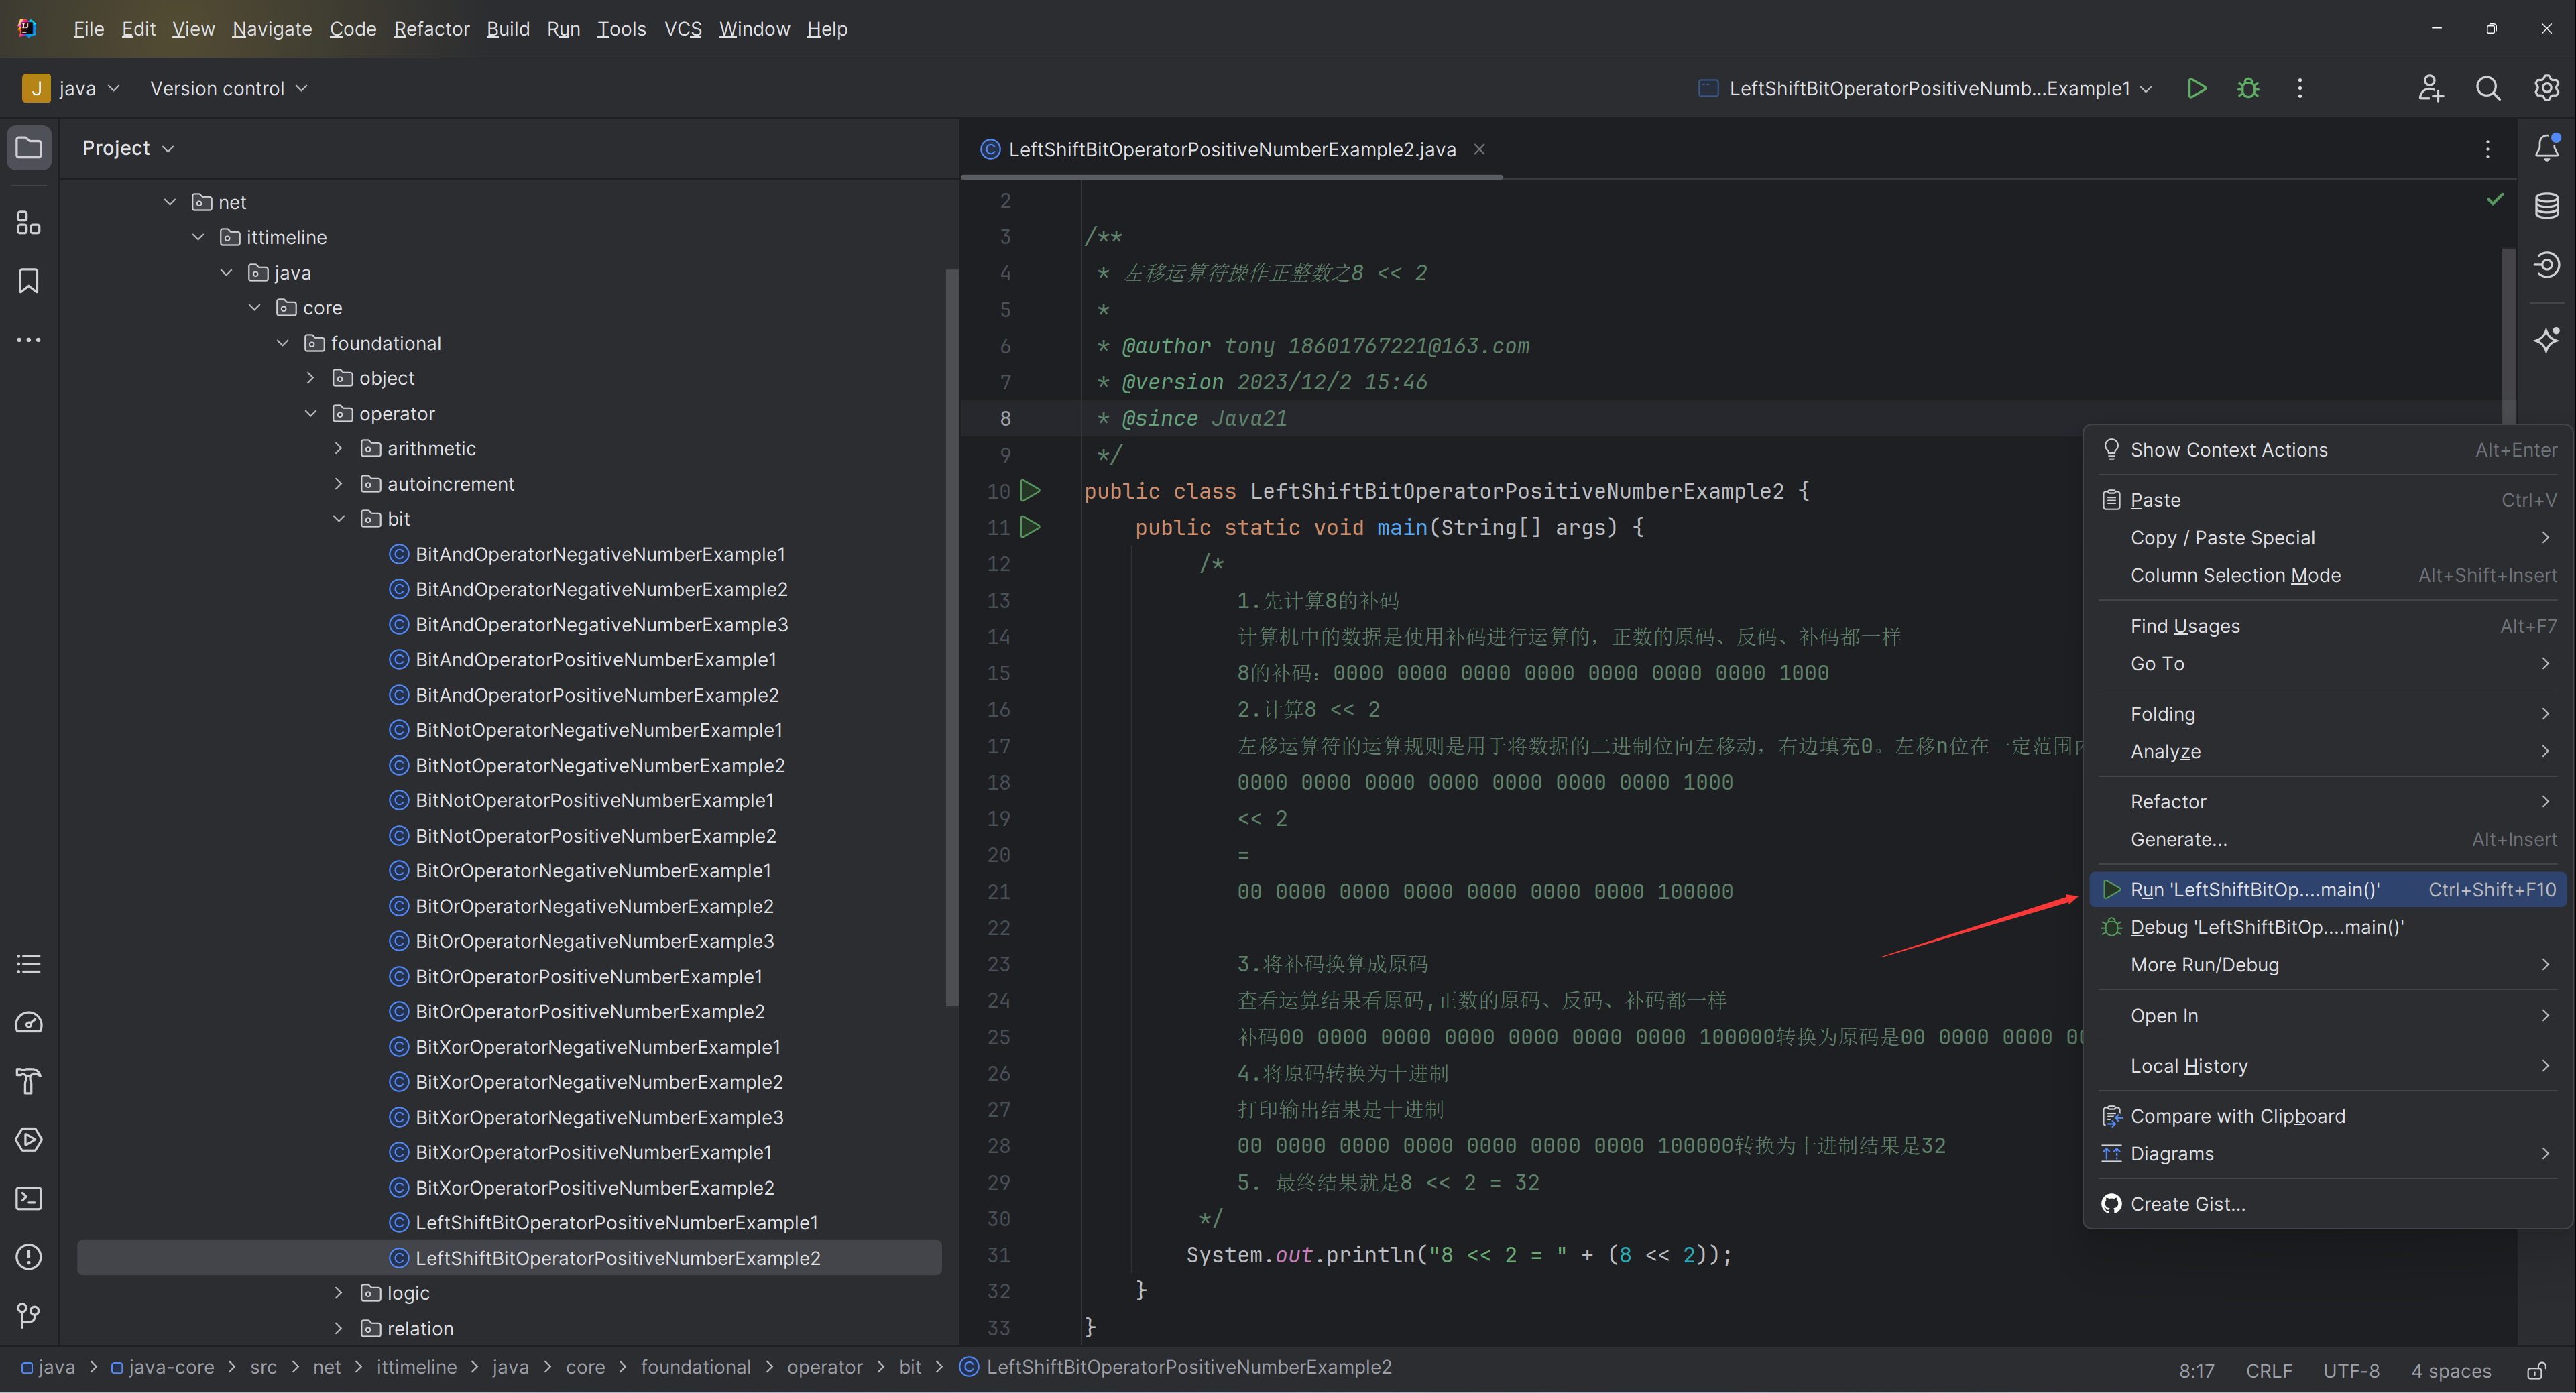Open the Problems tool window icon
Viewport: 2576px width, 1393px height.
tap(29, 1256)
